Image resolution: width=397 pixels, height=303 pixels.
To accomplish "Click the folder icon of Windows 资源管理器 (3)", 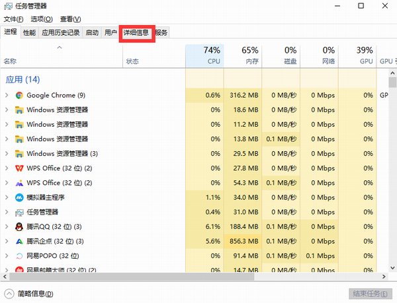I will [20, 154].
